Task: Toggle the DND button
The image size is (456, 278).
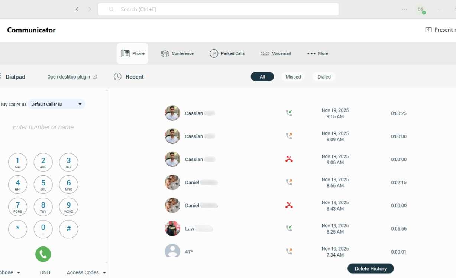Action: pos(45,272)
